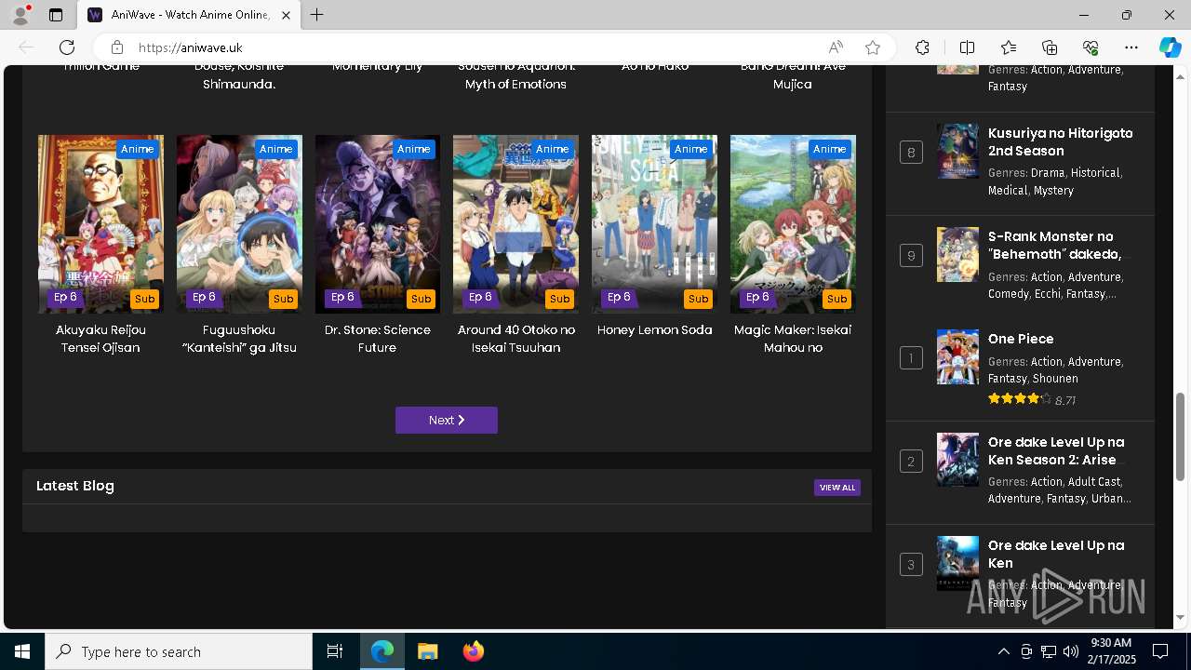
Task: Open Akuyaku Reijou Tensei Ojisan poster
Action: point(100,223)
